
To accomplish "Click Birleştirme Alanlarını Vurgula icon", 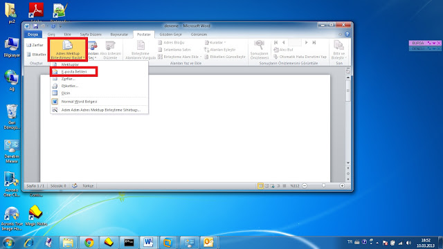I will pyautogui.click(x=141, y=45).
